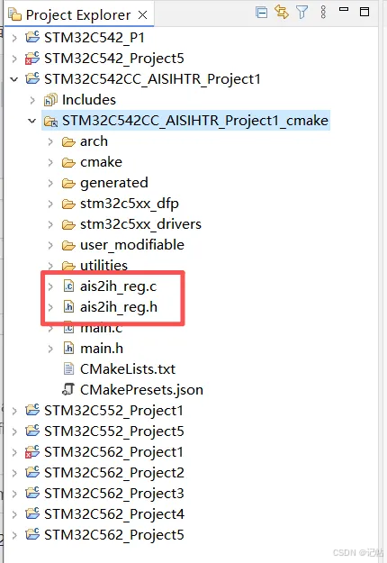
Task: Close the Project Explorer tab
Action: click(143, 15)
